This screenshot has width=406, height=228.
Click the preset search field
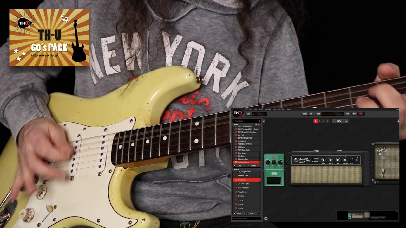(246, 218)
